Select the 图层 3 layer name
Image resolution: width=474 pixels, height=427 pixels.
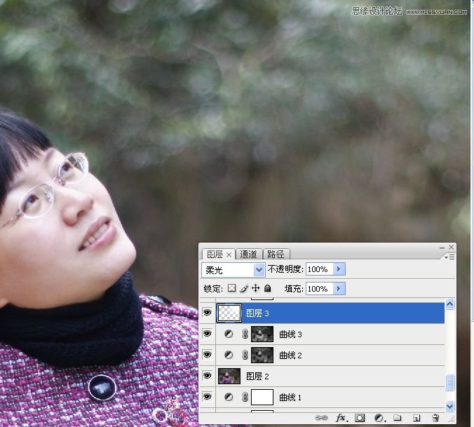[257, 313]
